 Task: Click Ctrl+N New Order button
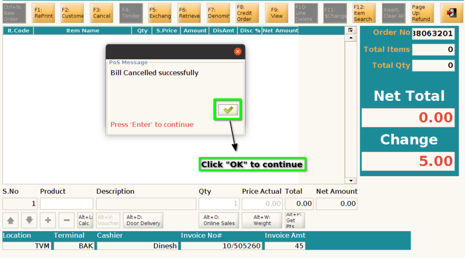(14, 13)
